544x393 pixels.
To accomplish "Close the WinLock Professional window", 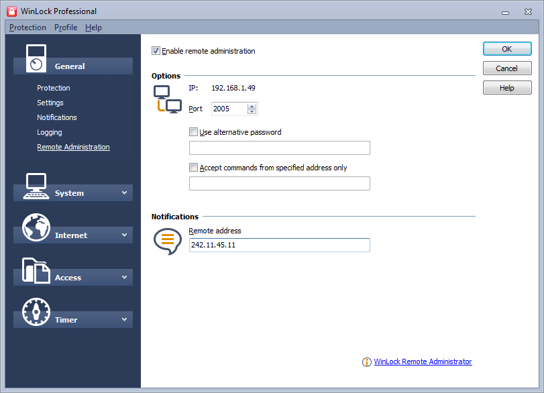I will coord(528,12).
